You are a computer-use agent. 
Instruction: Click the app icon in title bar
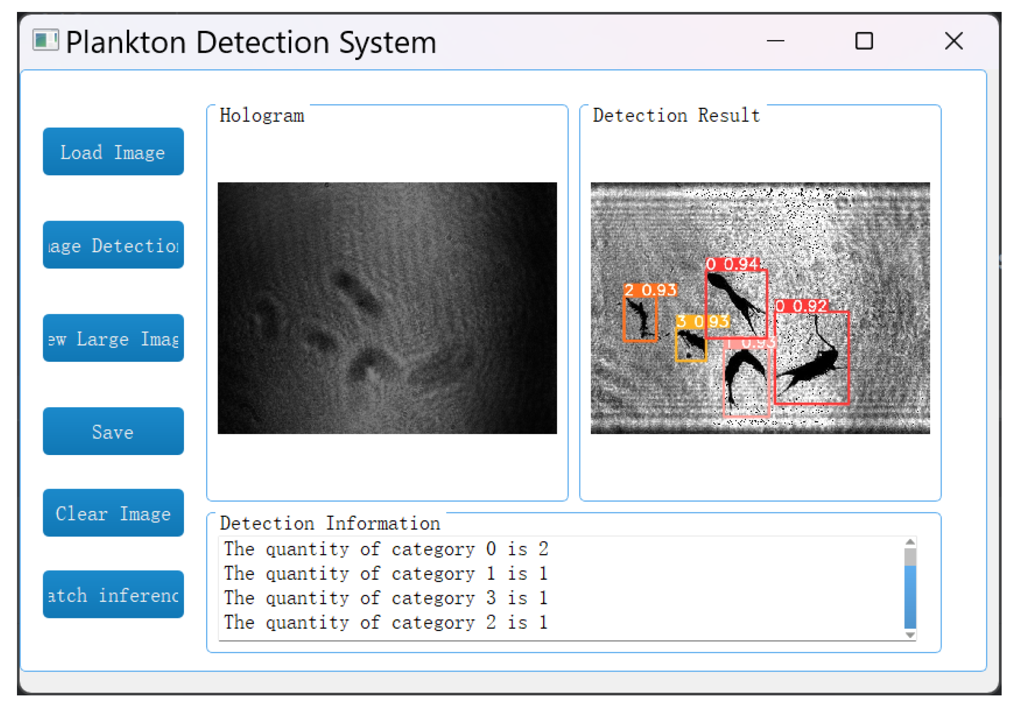(45, 40)
